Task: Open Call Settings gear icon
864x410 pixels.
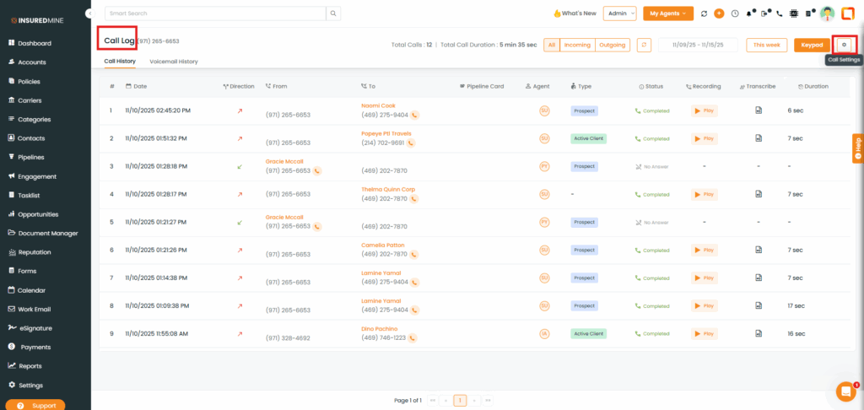Action: tap(845, 45)
